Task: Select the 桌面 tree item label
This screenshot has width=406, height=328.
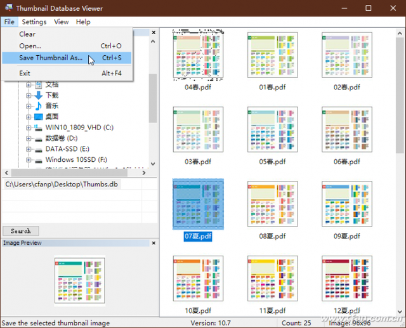Action: 52,117
